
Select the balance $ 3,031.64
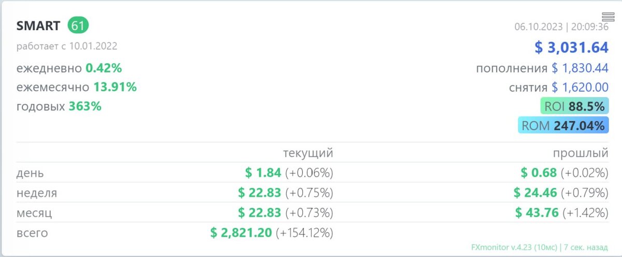571,48
